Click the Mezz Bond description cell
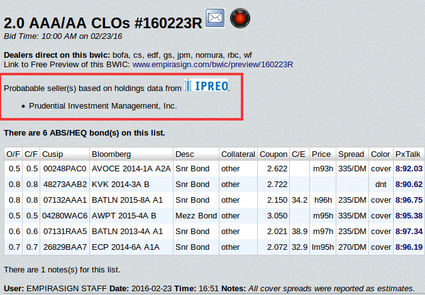This screenshot has width=425, height=295. [x=196, y=216]
